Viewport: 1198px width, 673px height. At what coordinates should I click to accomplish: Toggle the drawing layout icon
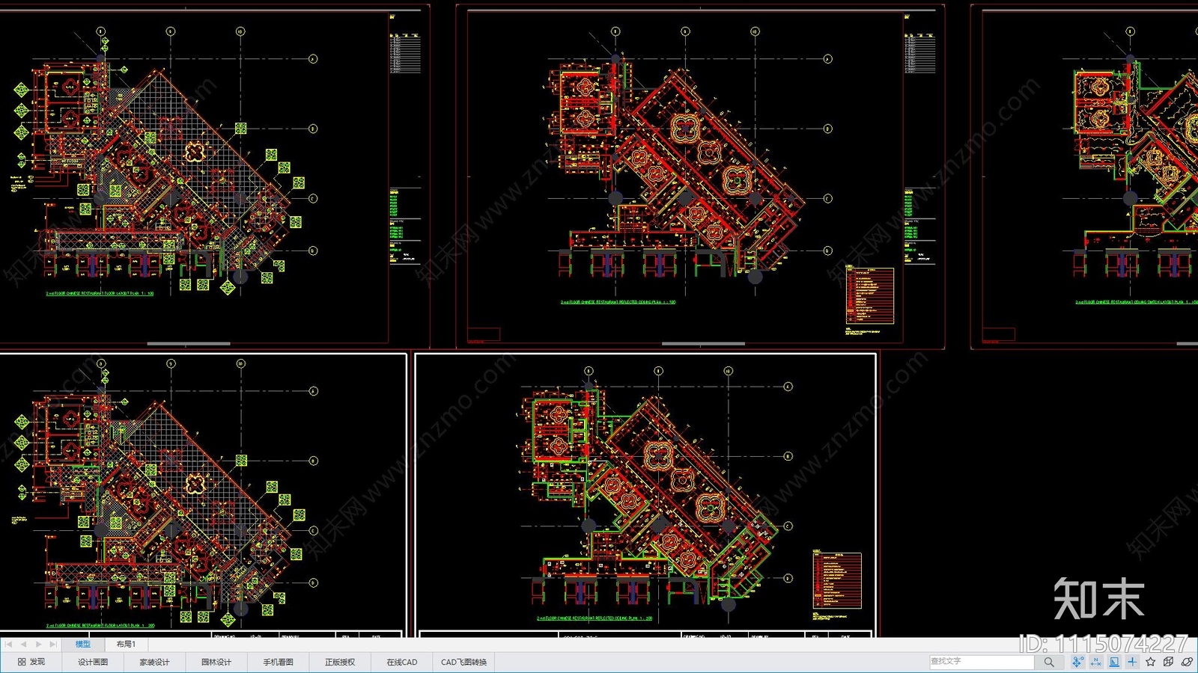point(1114,662)
